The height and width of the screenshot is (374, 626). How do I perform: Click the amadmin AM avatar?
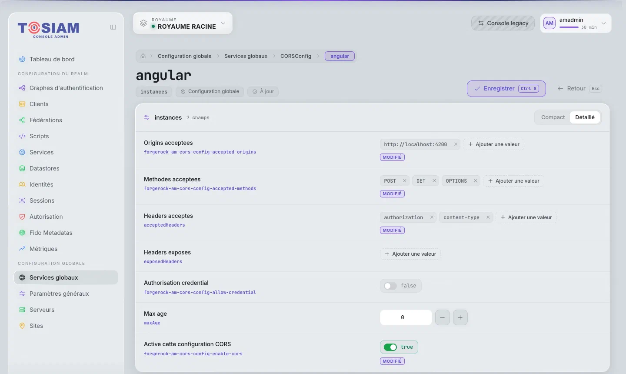[x=549, y=23]
